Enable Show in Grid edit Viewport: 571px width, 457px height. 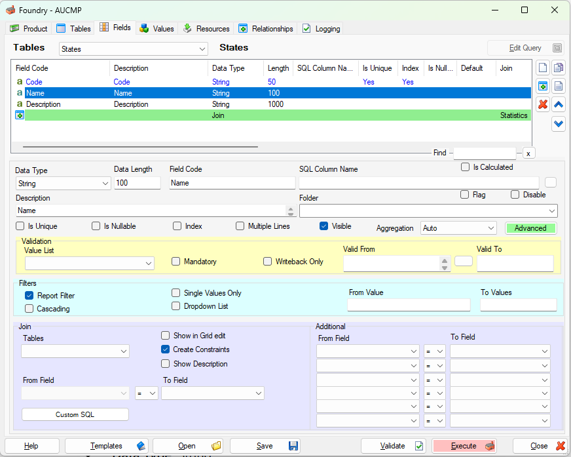pos(165,336)
